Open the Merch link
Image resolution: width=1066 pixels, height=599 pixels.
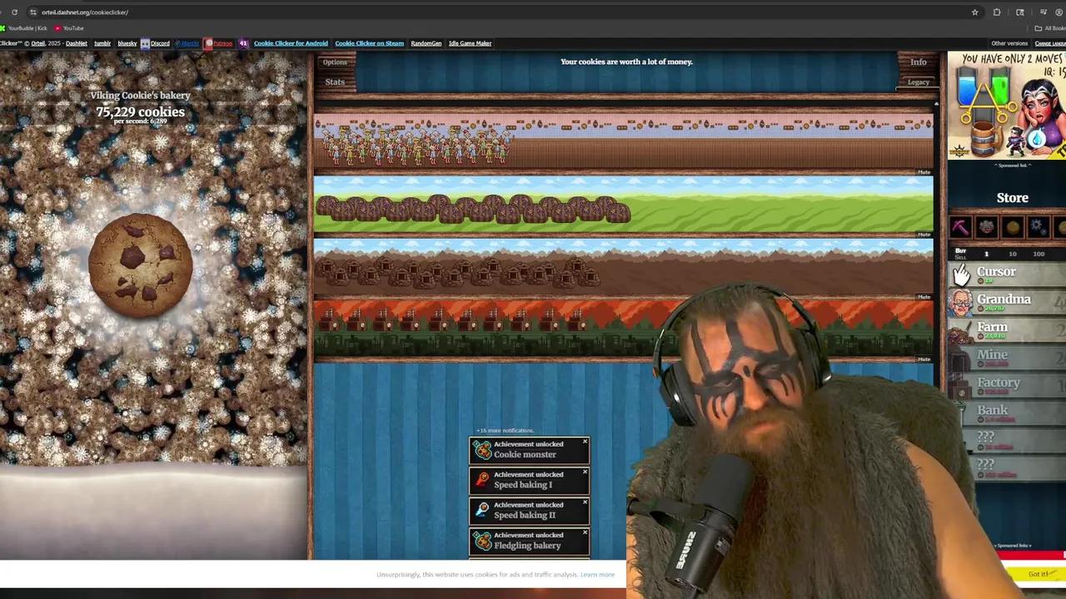click(x=188, y=43)
